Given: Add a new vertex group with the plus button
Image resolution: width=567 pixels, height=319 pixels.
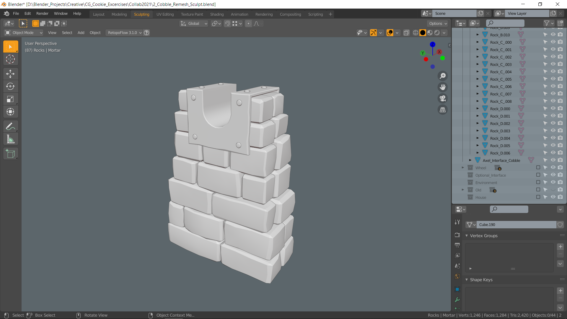Looking at the screenshot, I should 560,247.
